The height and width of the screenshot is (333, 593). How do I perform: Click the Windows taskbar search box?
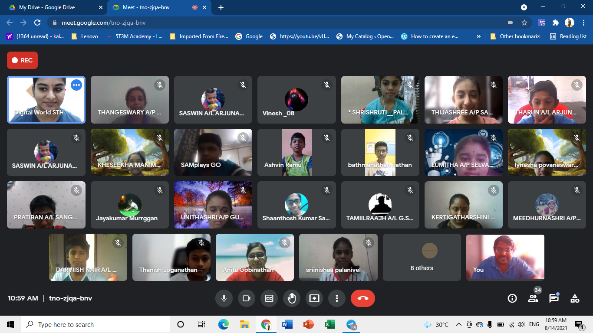click(x=96, y=324)
